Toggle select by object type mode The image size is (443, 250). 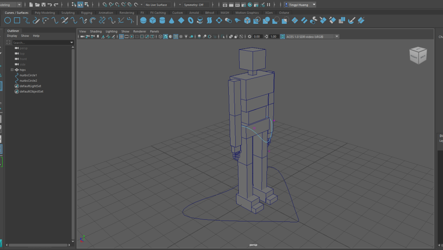tap(80, 4)
